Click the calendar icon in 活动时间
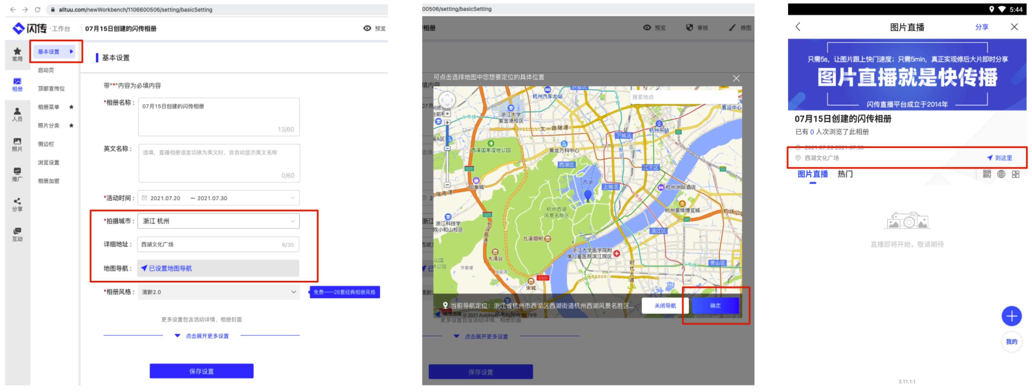Screen dimensions: 1032x392 [x=145, y=198]
